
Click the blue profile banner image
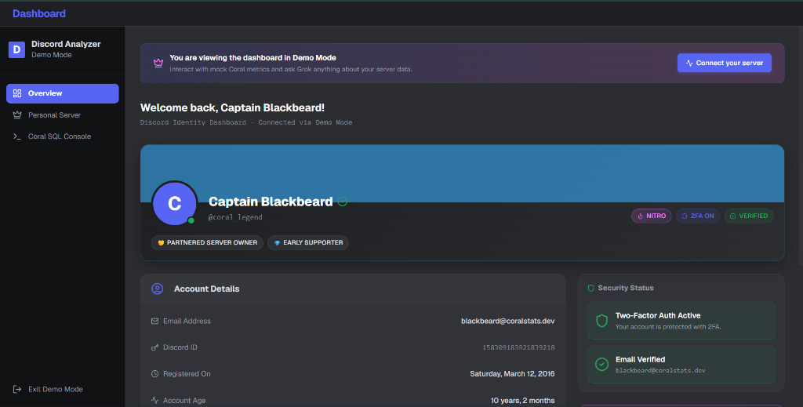tap(462, 173)
